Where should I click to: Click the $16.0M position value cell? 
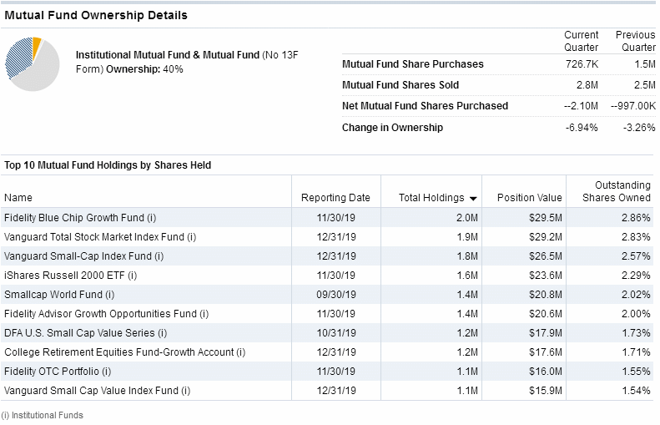pos(546,372)
